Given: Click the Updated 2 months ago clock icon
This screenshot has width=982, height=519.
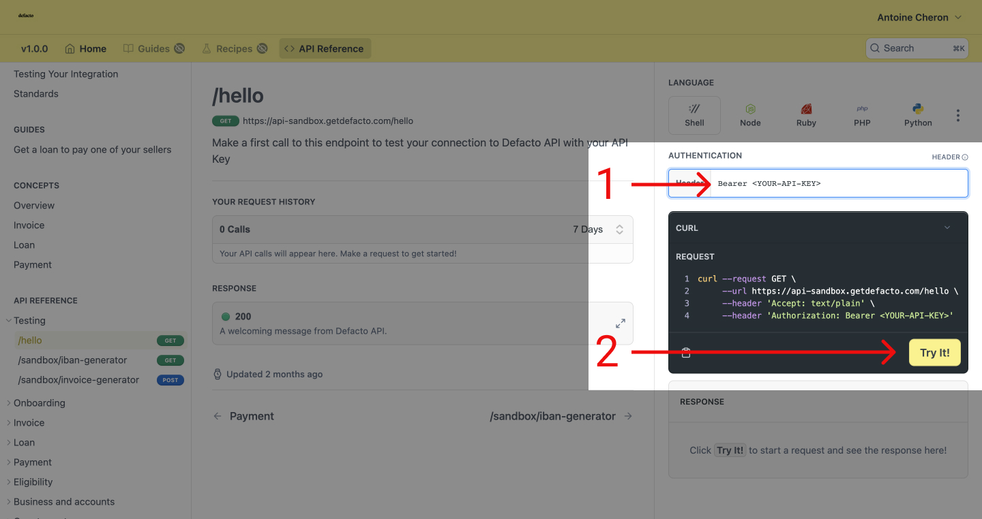Looking at the screenshot, I should pos(218,374).
